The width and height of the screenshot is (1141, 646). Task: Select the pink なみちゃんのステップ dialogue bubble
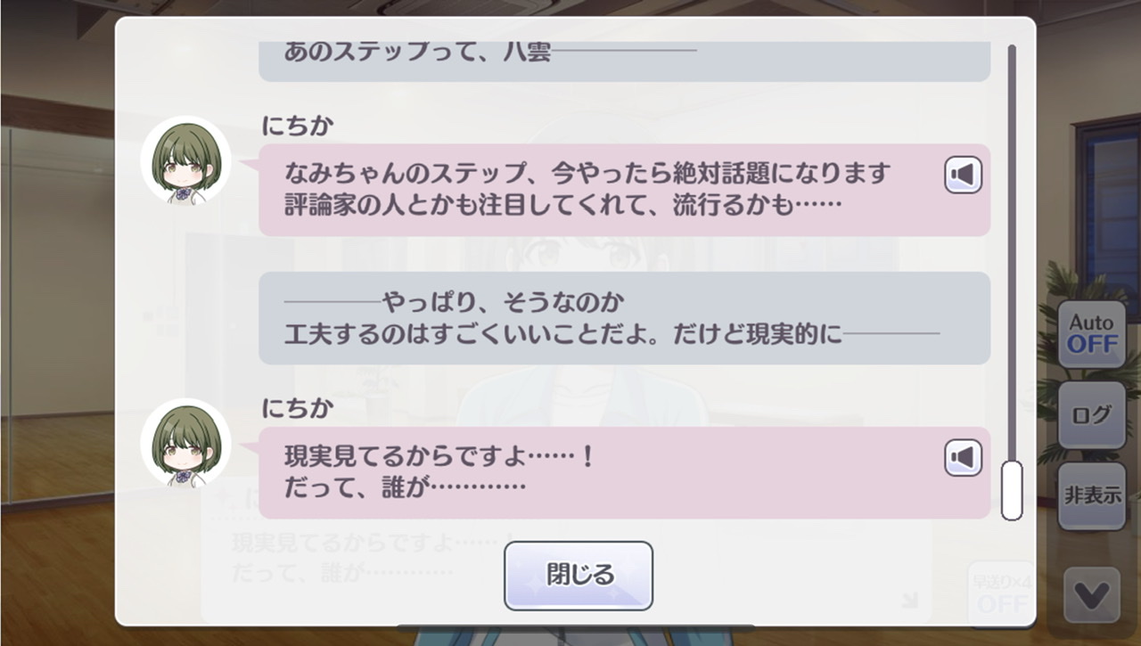pyautogui.click(x=624, y=190)
